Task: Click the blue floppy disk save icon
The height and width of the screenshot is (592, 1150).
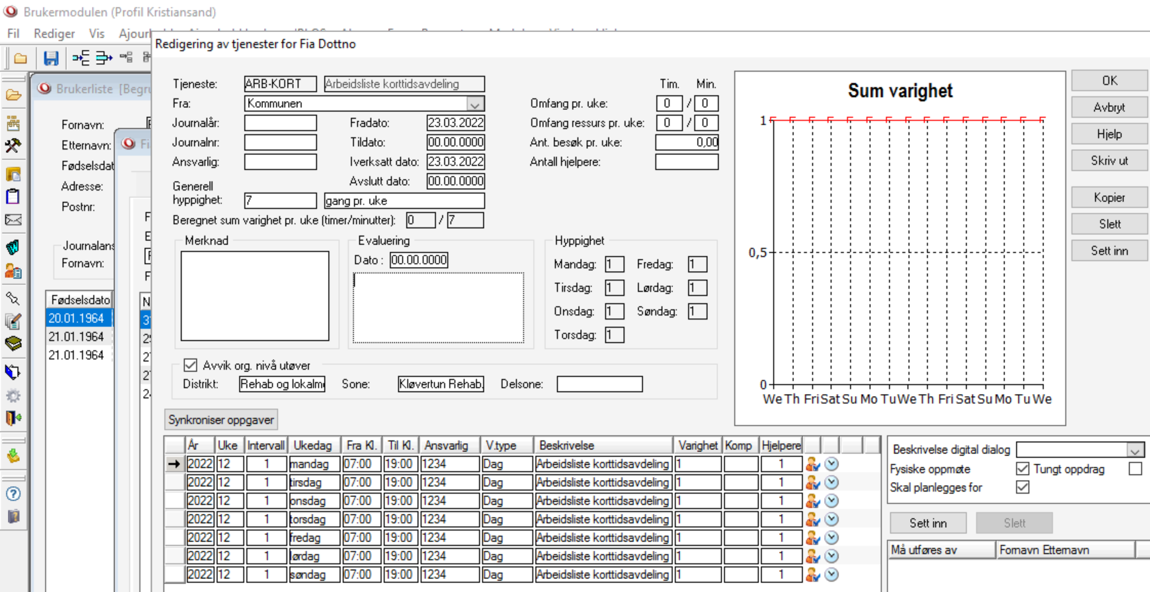Action: (51, 59)
